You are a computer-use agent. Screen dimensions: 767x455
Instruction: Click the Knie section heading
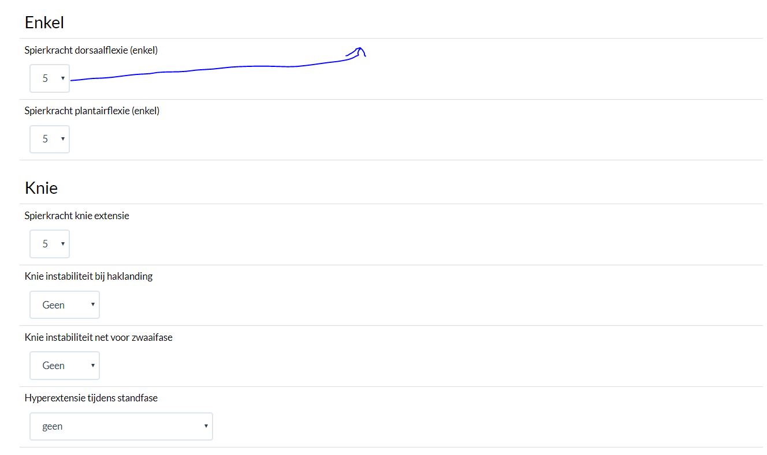(x=41, y=188)
